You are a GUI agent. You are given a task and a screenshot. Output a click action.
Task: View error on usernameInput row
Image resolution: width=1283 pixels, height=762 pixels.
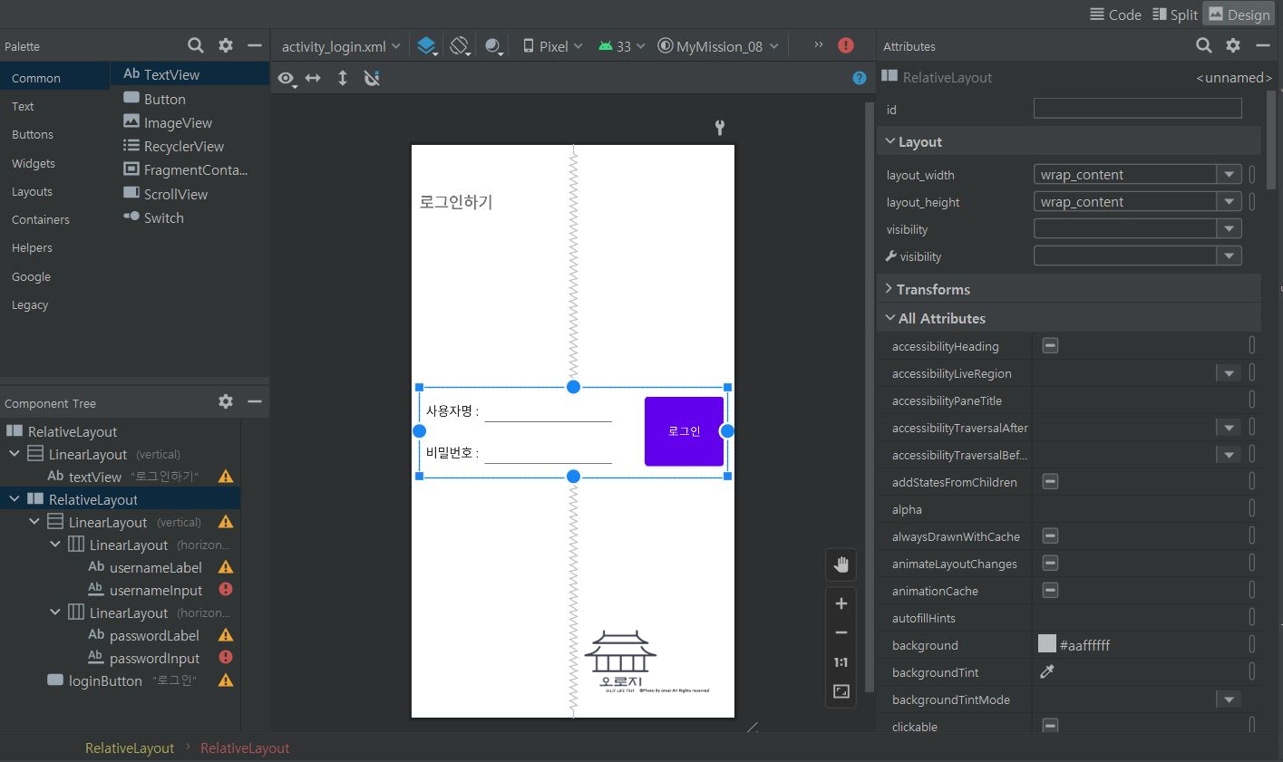point(226,589)
